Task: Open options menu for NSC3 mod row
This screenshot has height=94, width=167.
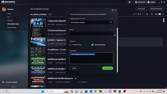Action: (161, 44)
